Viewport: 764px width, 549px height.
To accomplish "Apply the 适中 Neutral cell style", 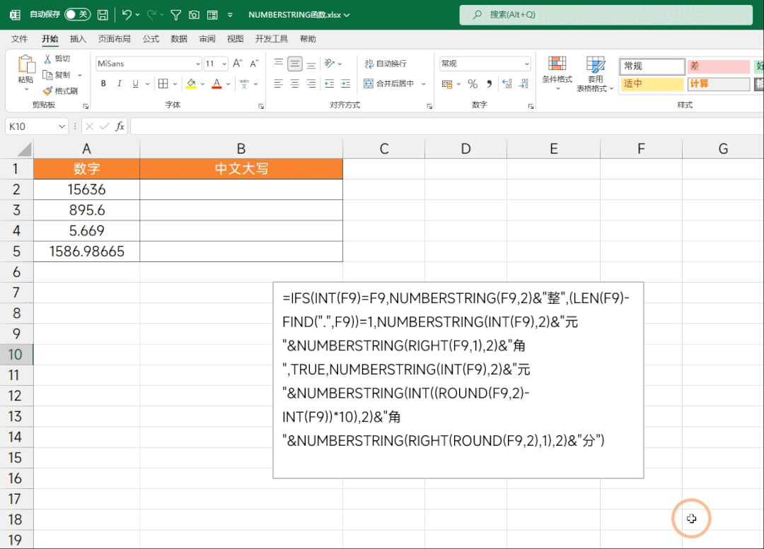I will click(652, 83).
